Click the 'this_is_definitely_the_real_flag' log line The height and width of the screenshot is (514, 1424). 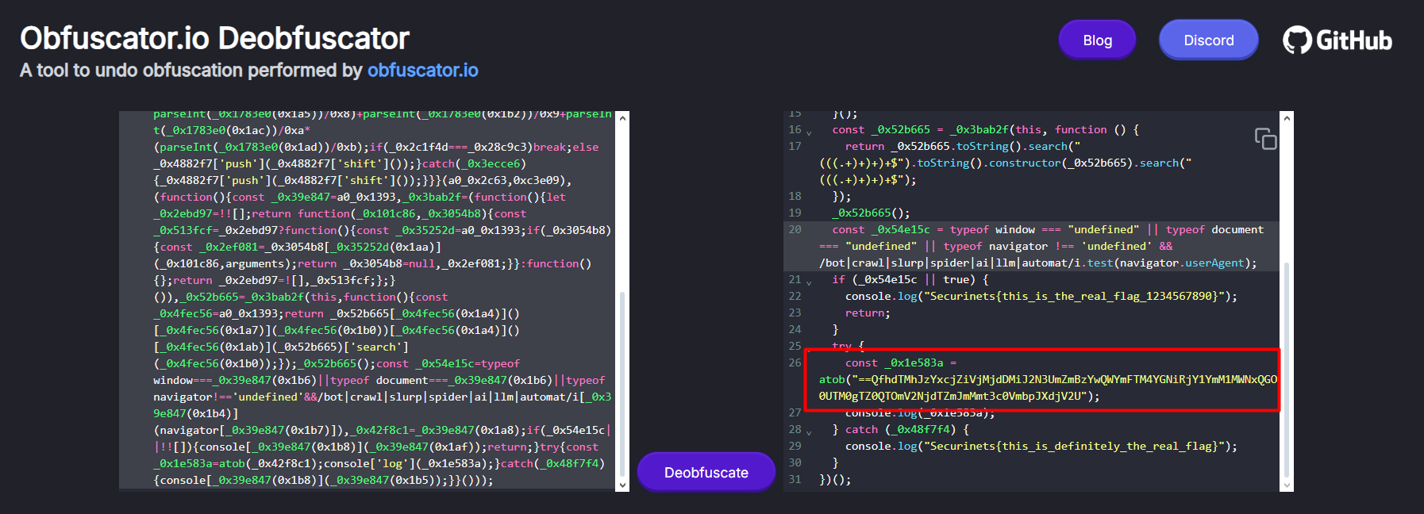(1041, 446)
